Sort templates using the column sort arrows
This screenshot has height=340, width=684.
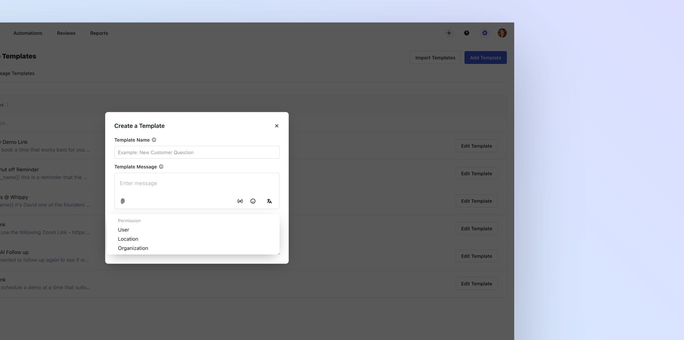click(x=7, y=104)
